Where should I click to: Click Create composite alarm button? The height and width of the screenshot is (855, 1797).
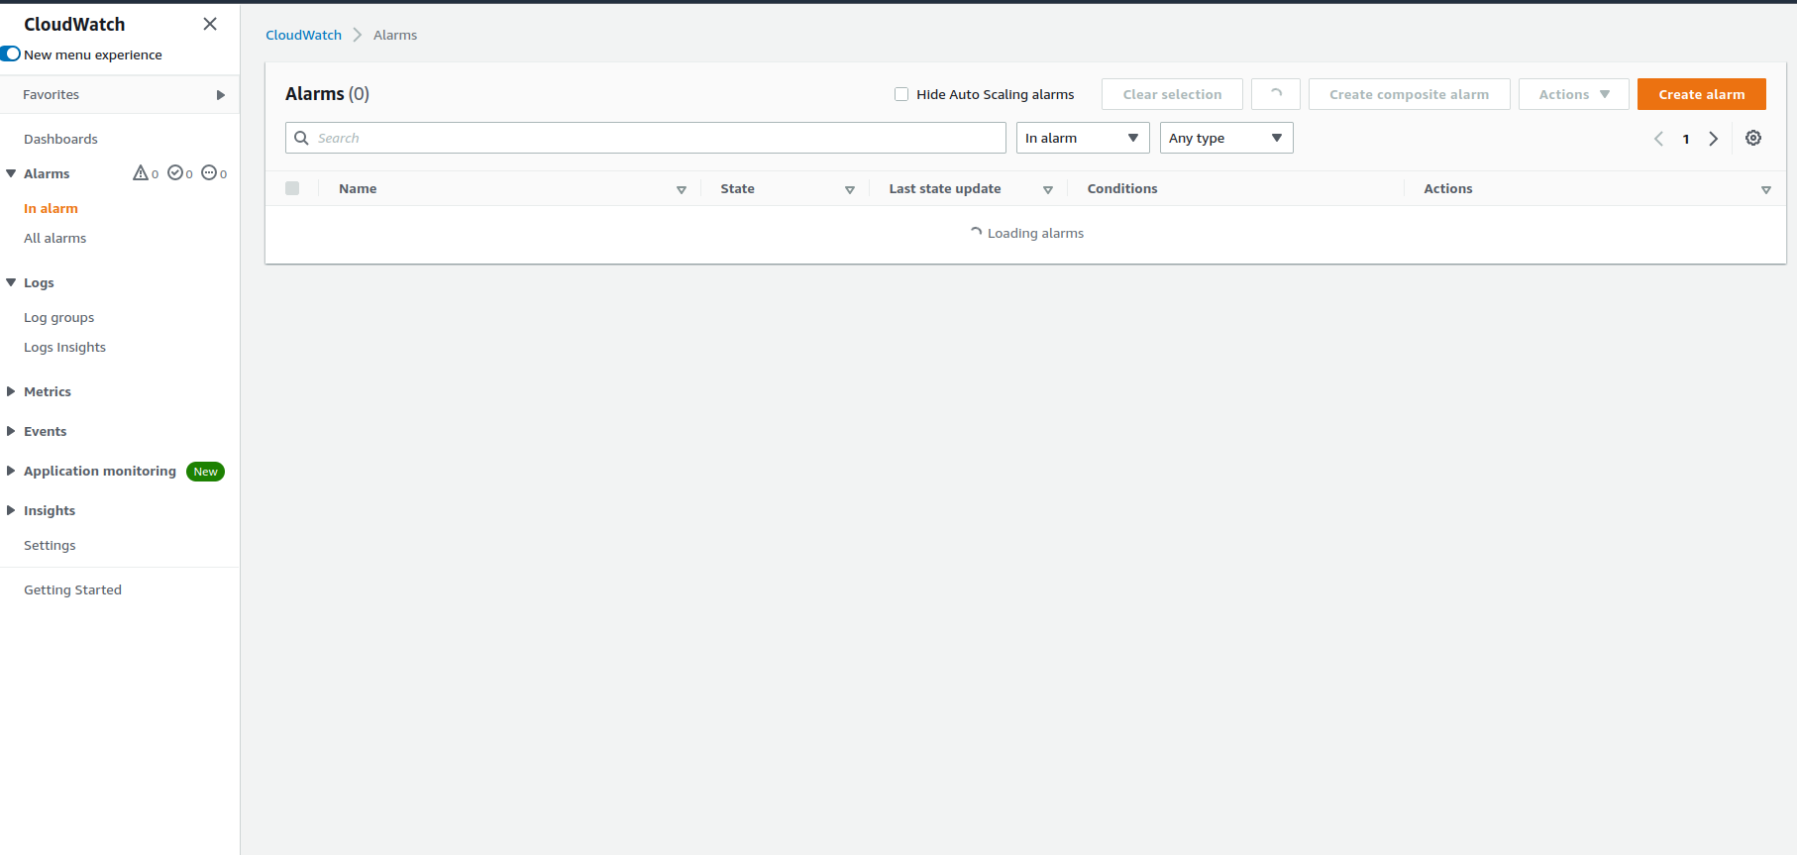coord(1409,94)
